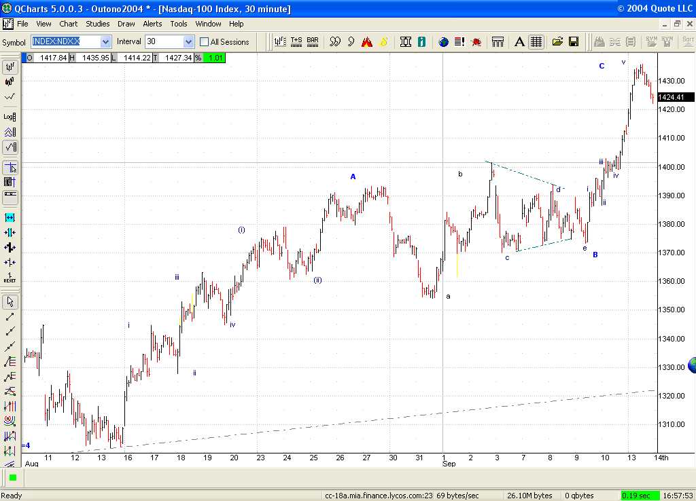Enable the All Sessions checkbox
Screen dimensions: 696x501
click(203, 41)
